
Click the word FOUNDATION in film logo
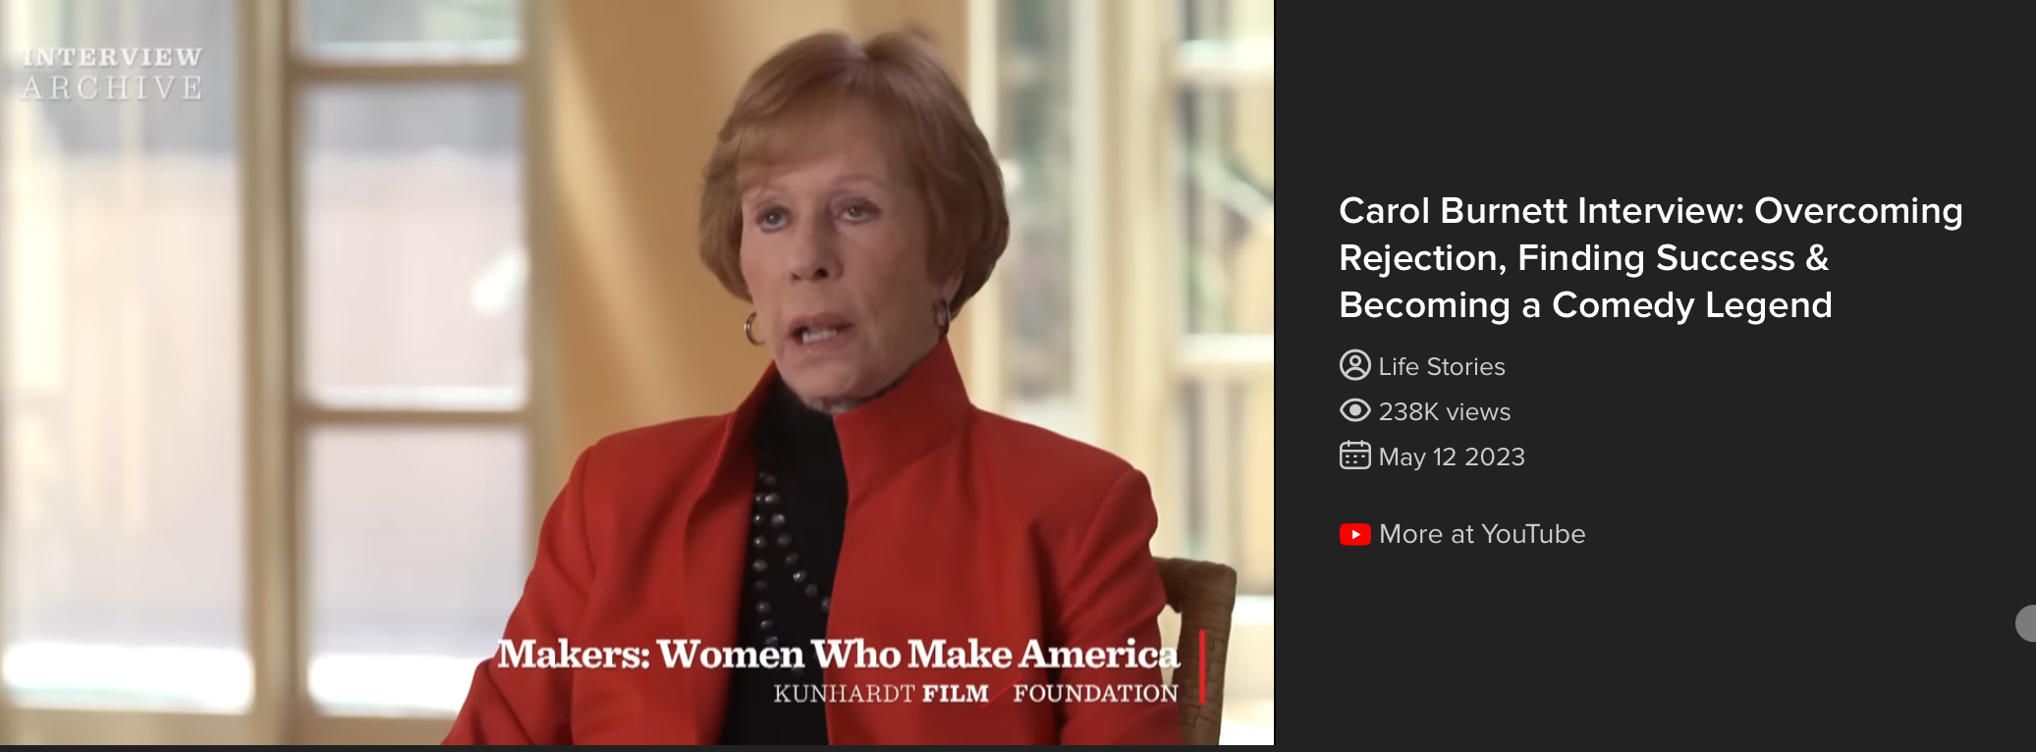[1095, 693]
